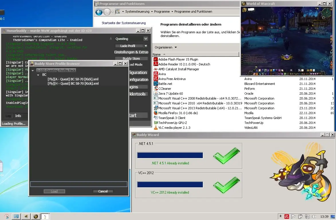Click the volume speaker icon in the tray
Screen dimensions: 336x220
(x=314, y=217)
